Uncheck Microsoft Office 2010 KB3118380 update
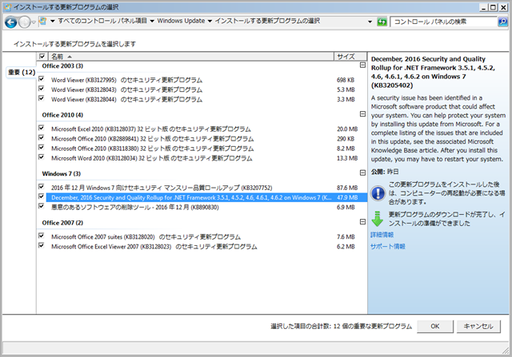 [x=42, y=148]
